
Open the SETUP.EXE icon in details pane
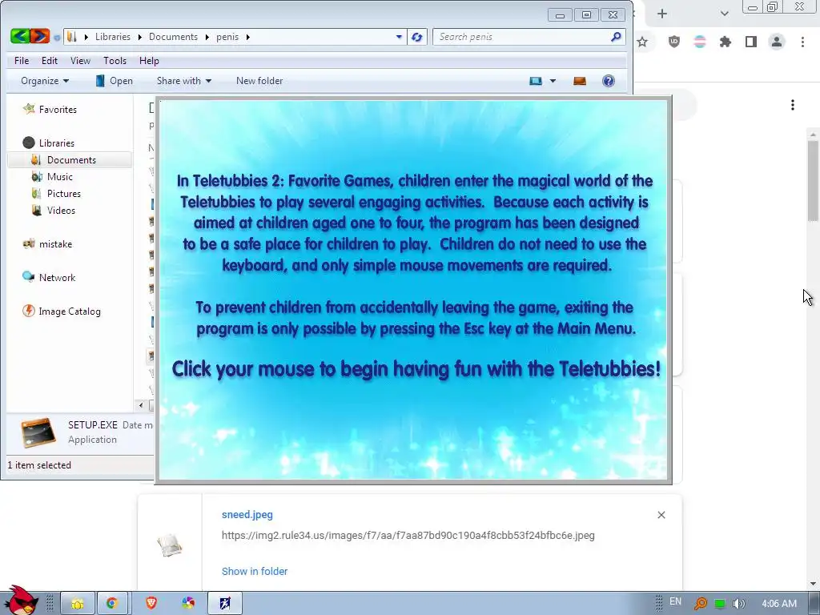(x=38, y=432)
